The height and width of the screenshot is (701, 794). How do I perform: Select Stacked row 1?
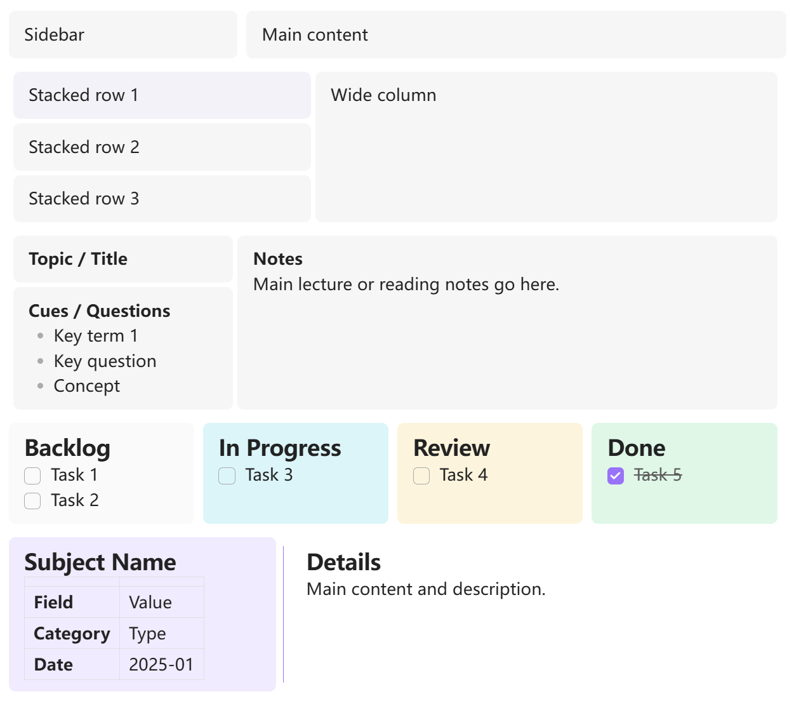click(x=162, y=95)
